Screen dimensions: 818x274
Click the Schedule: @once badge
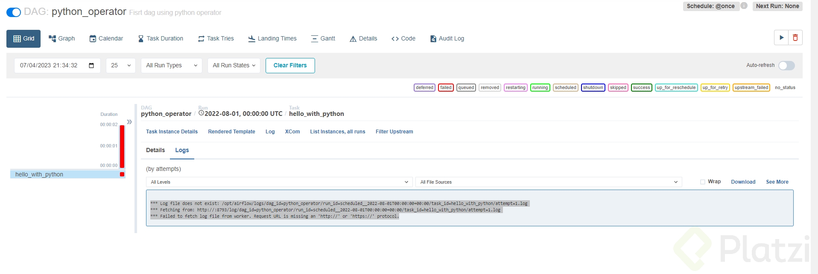pos(711,6)
